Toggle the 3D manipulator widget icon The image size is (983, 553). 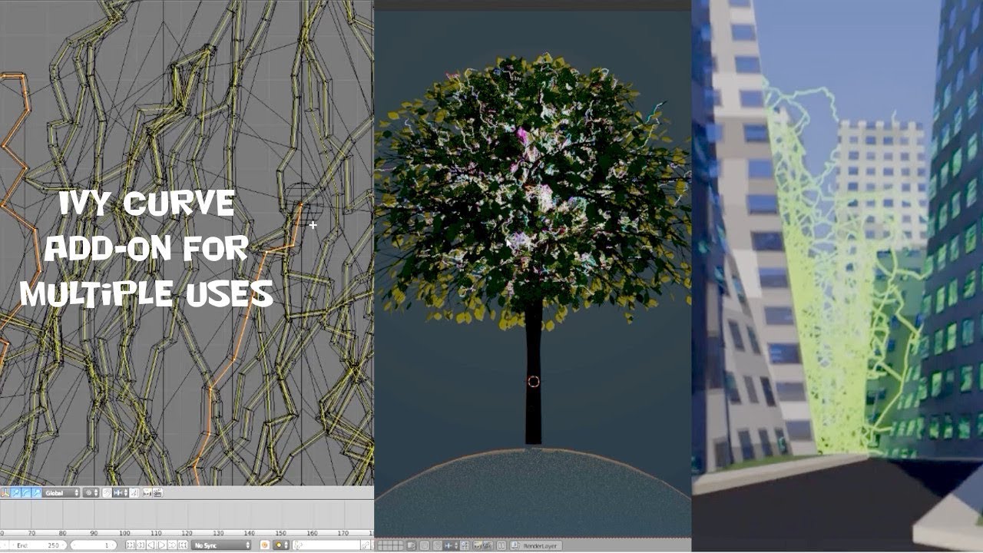(x=5, y=492)
